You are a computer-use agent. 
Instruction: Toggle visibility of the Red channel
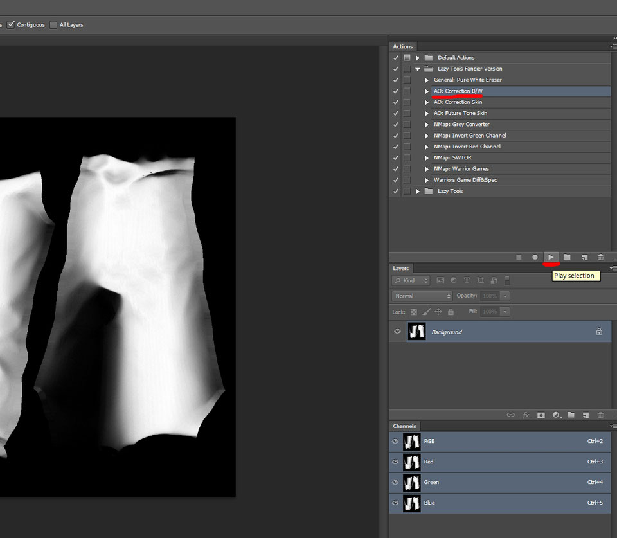pyautogui.click(x=395, y=462)
